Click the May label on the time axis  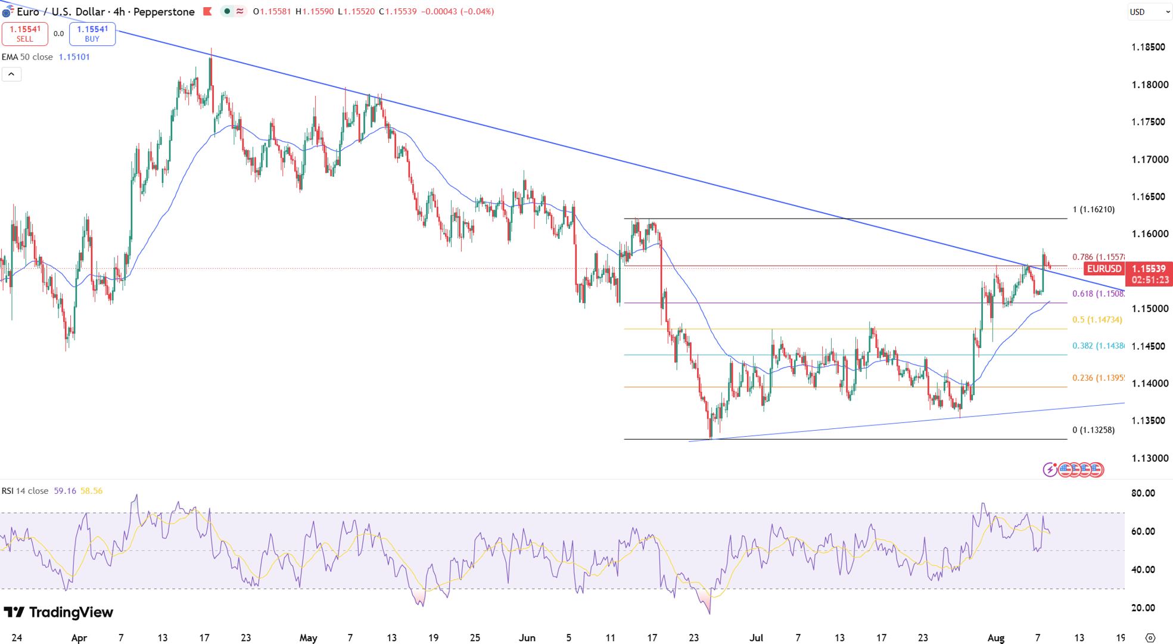coord(308,638)
